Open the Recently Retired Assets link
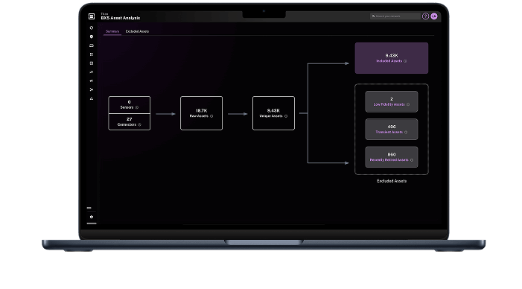 [389, 160]
